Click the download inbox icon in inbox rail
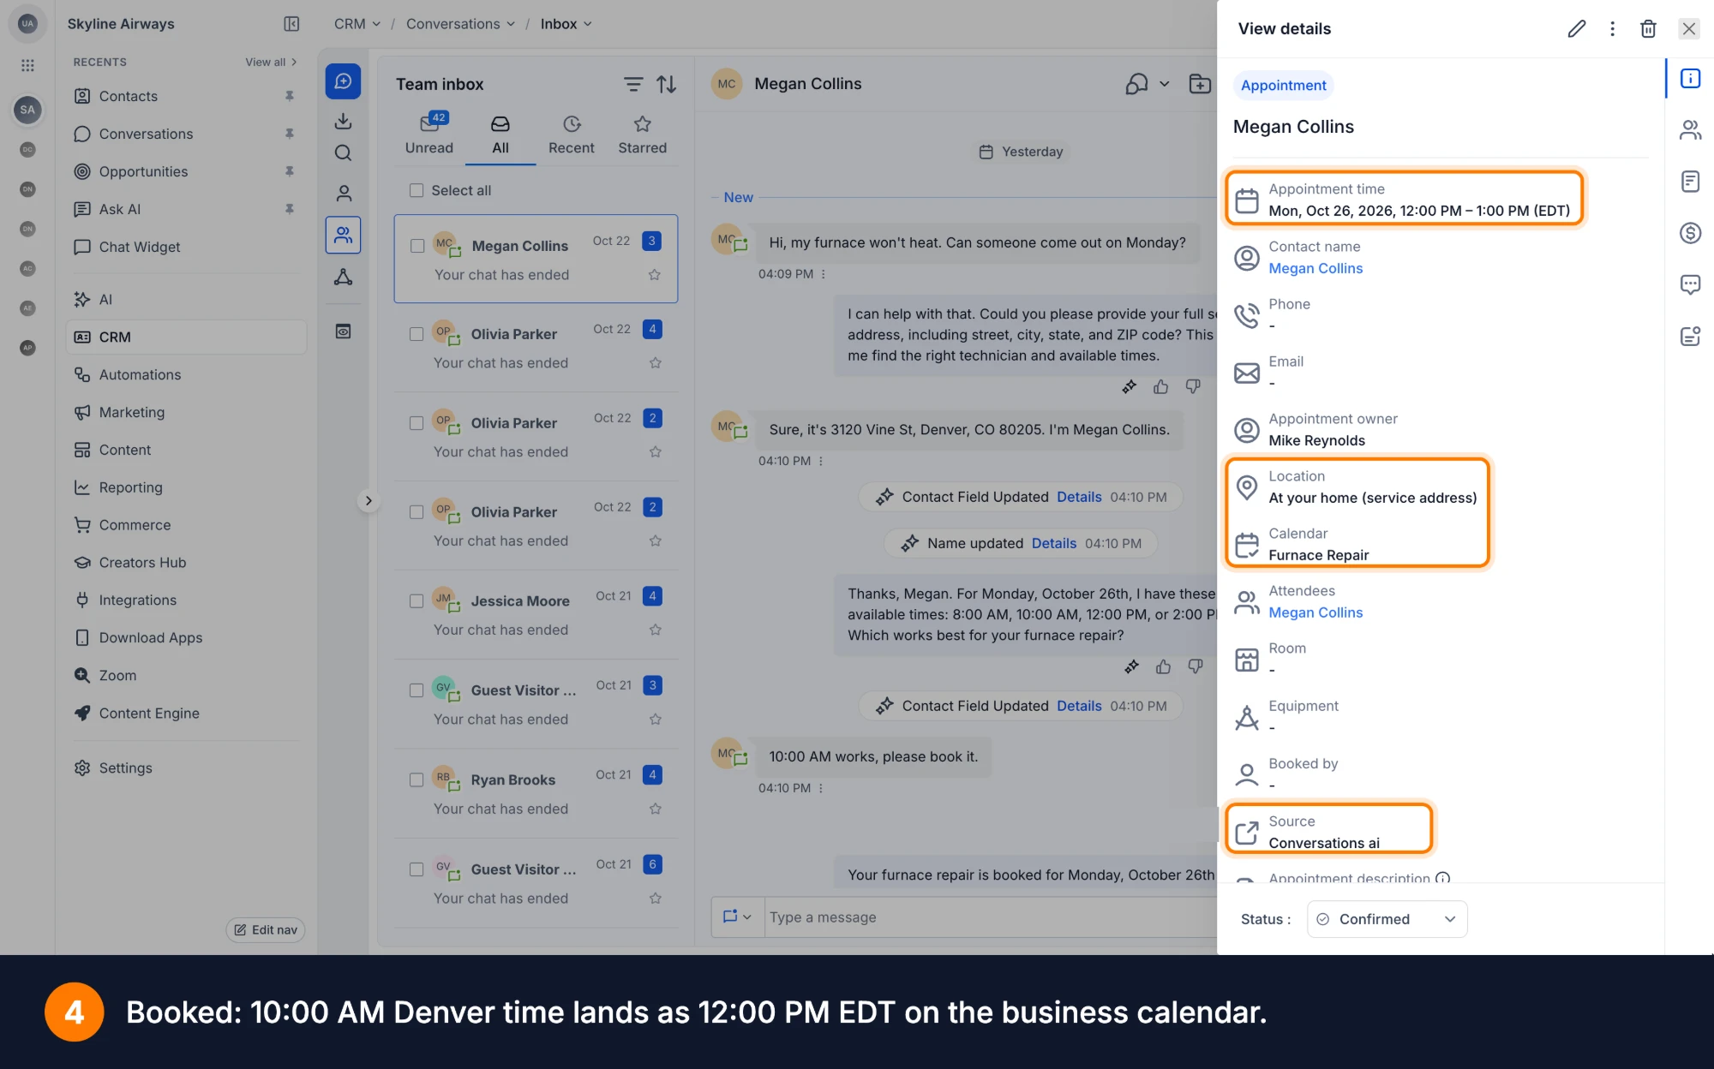Screen dimensions: 1714x1069 click(343, 121)
